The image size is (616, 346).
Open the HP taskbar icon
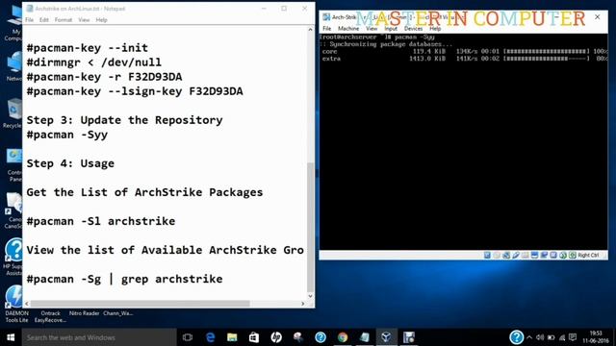click(276, 337)
